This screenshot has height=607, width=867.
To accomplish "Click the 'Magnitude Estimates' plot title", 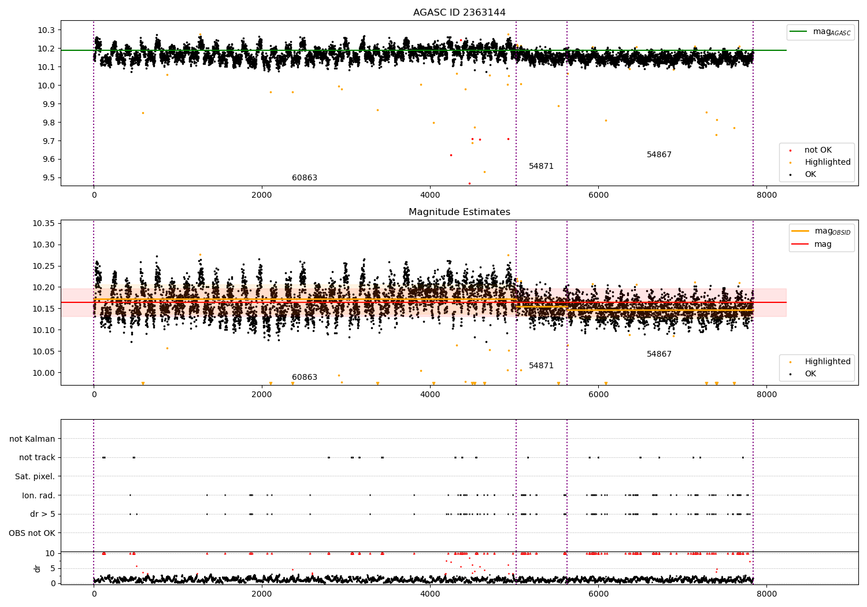I will coord(459,212).
